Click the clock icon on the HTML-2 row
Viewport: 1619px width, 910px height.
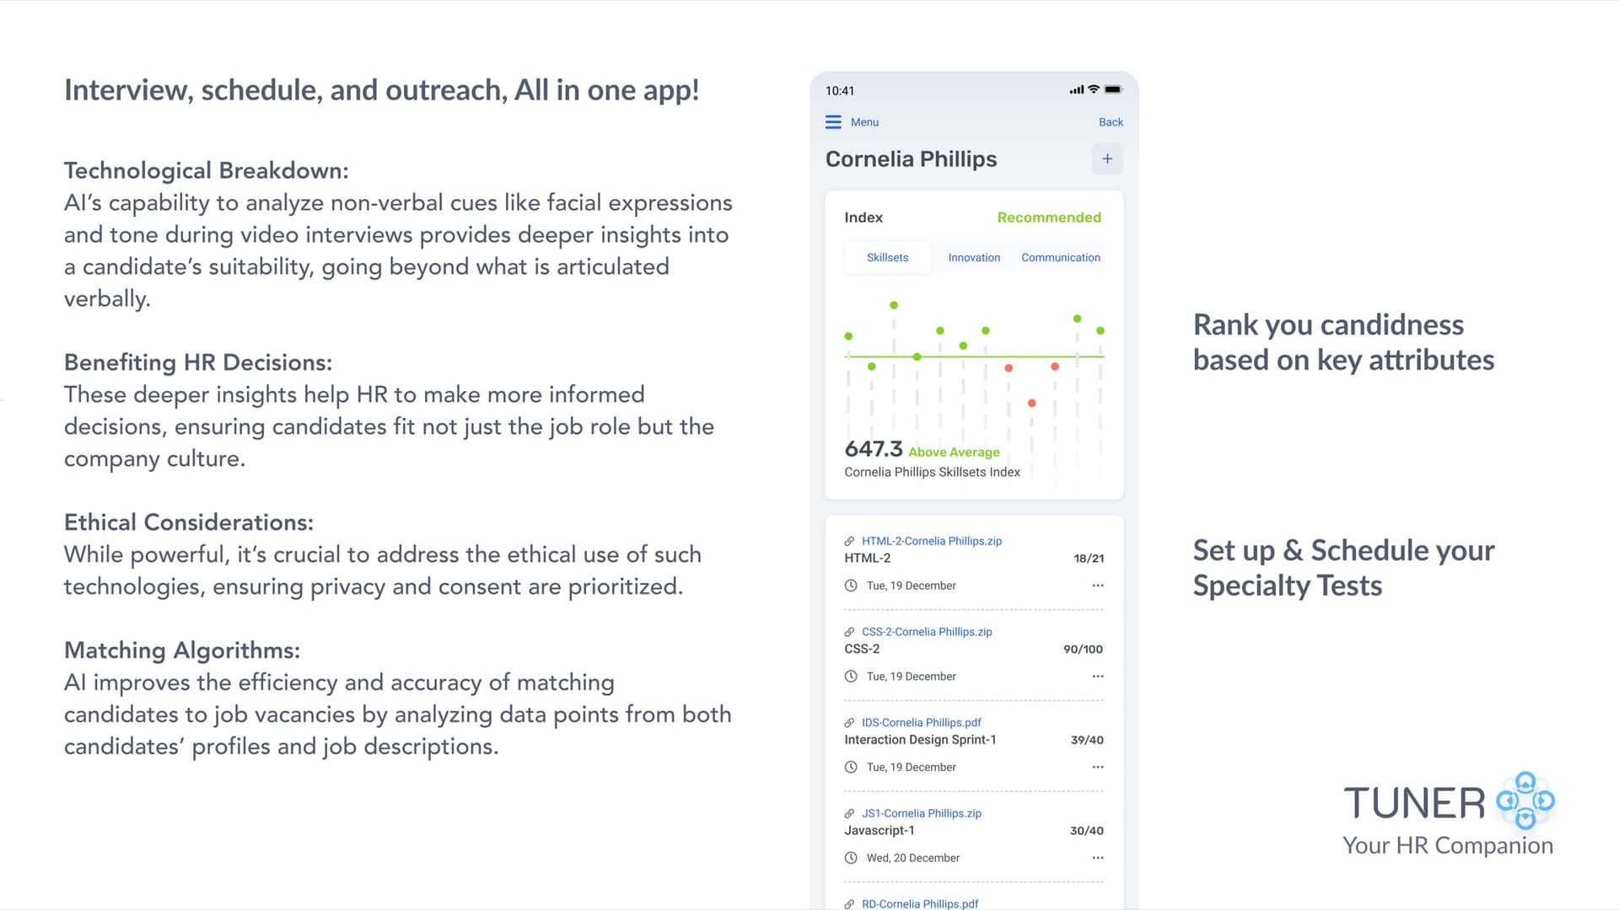click(850, 585)
